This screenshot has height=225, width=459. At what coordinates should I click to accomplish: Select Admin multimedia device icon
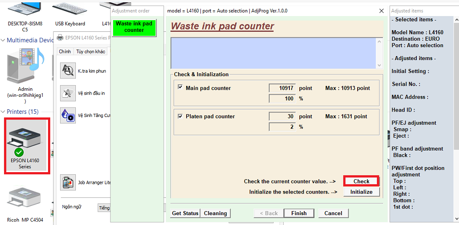click(x=25, y=75)
